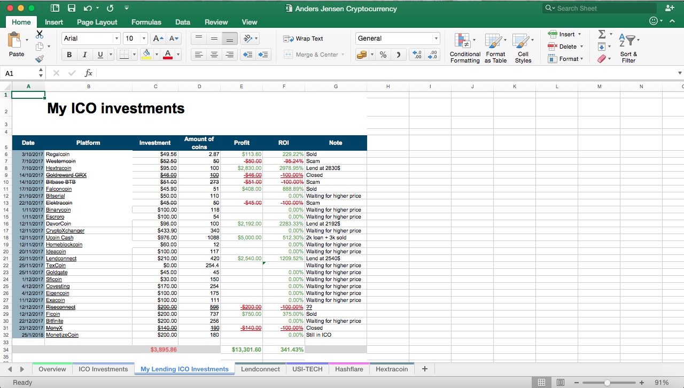Click Increase Decimal icon
684x388 pixels.
(x=417, y=55)
